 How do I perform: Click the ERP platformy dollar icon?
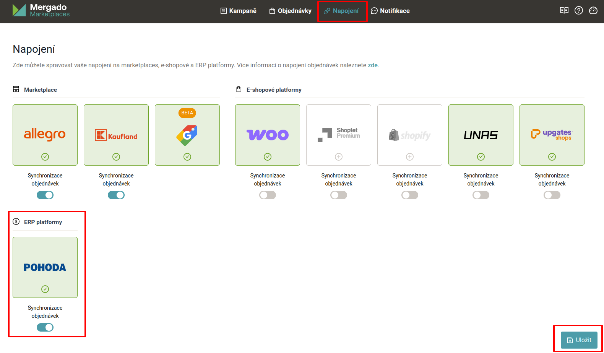16,221
